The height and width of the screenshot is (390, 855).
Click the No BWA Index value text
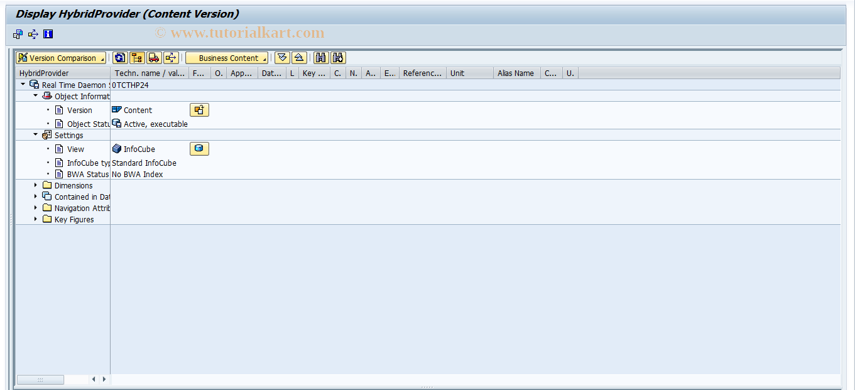[x=137, y=174]
